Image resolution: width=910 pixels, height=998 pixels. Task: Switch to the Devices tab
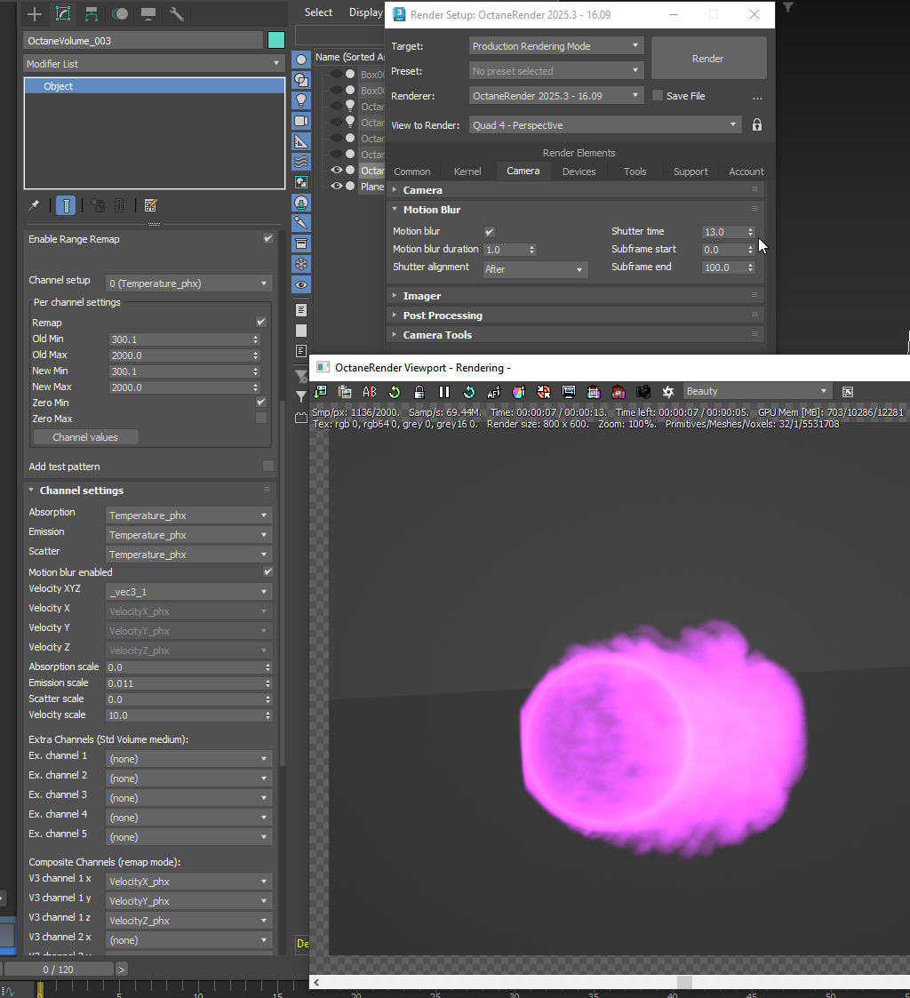point(579,172)
